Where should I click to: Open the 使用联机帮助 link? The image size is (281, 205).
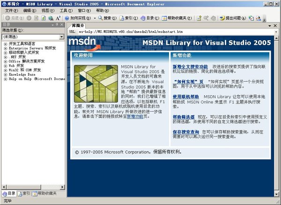pos(185,97)
